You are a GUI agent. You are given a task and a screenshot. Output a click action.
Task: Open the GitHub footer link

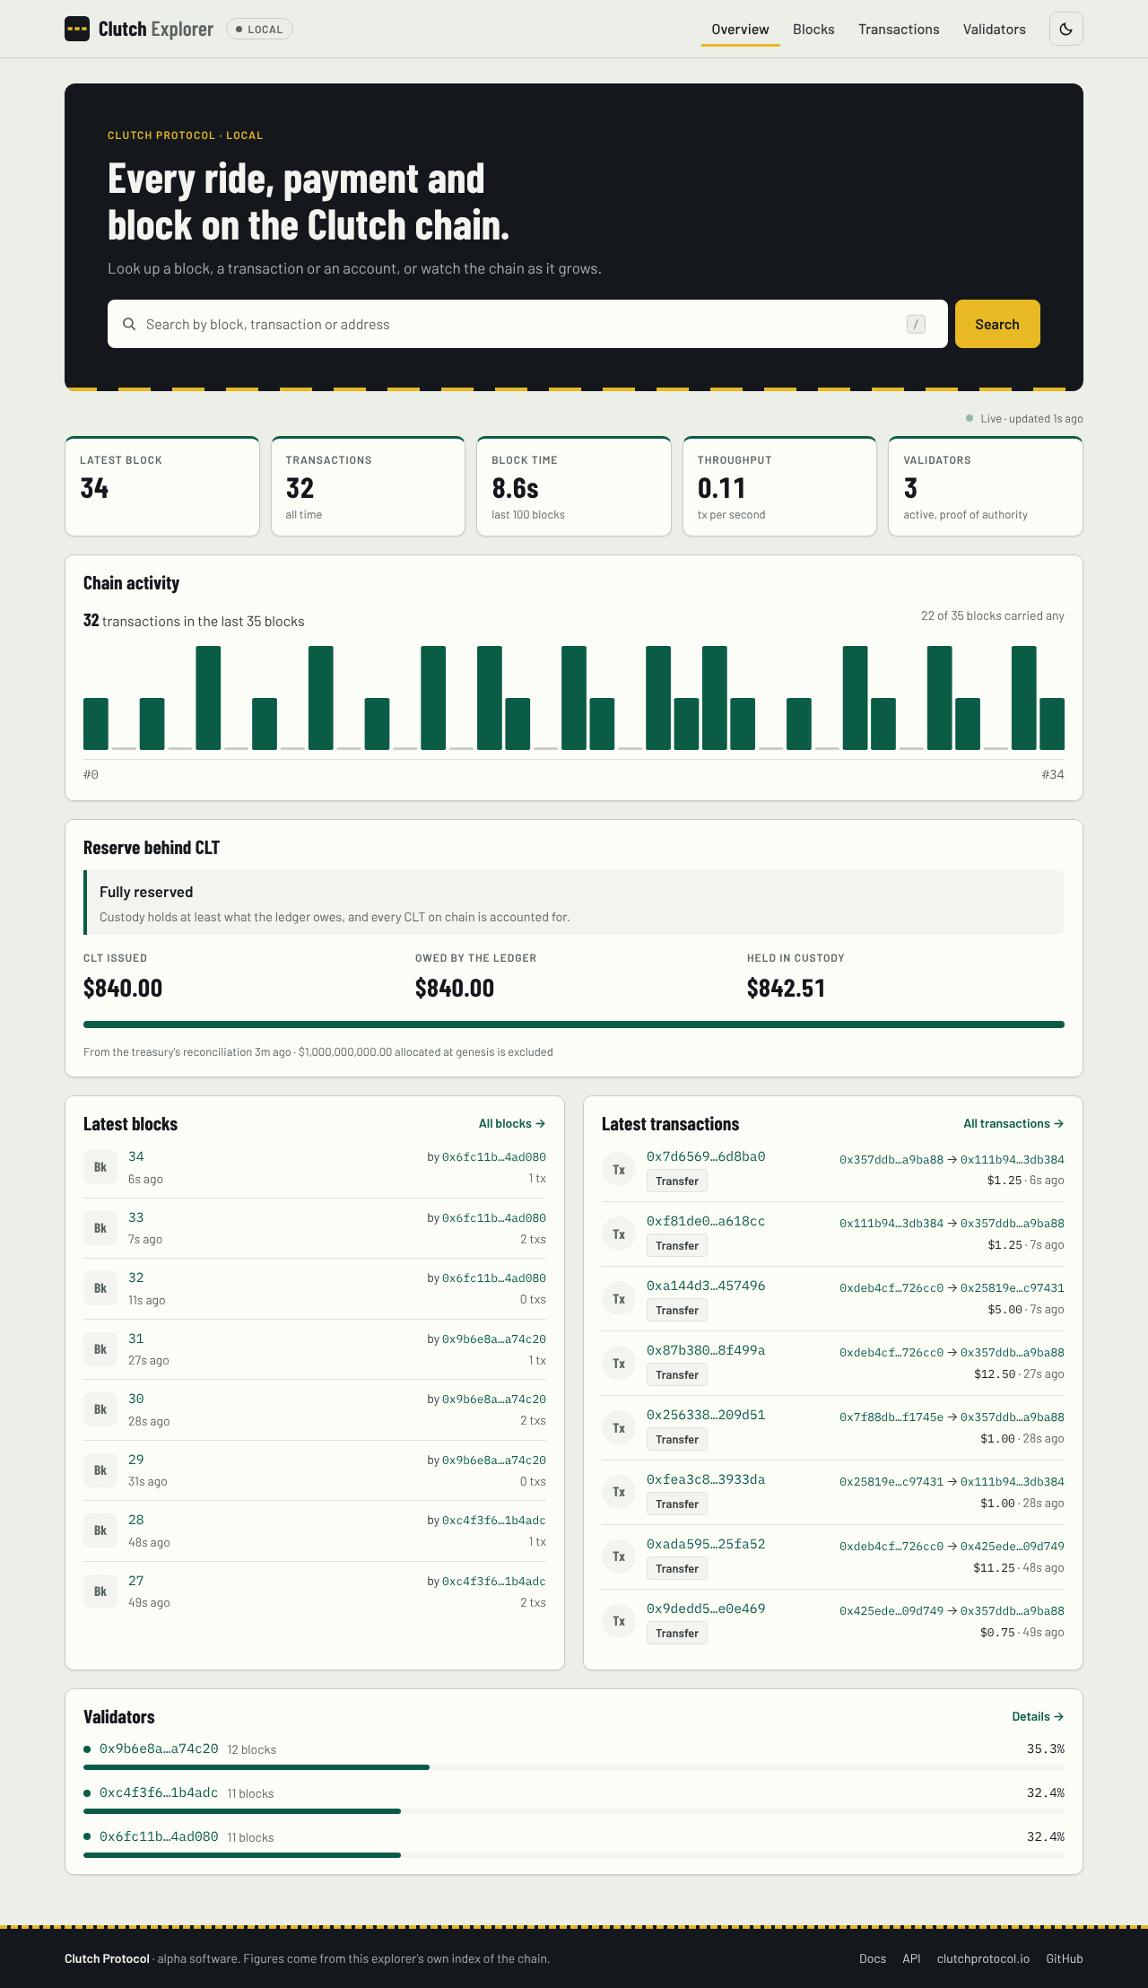(1065, 1958)
